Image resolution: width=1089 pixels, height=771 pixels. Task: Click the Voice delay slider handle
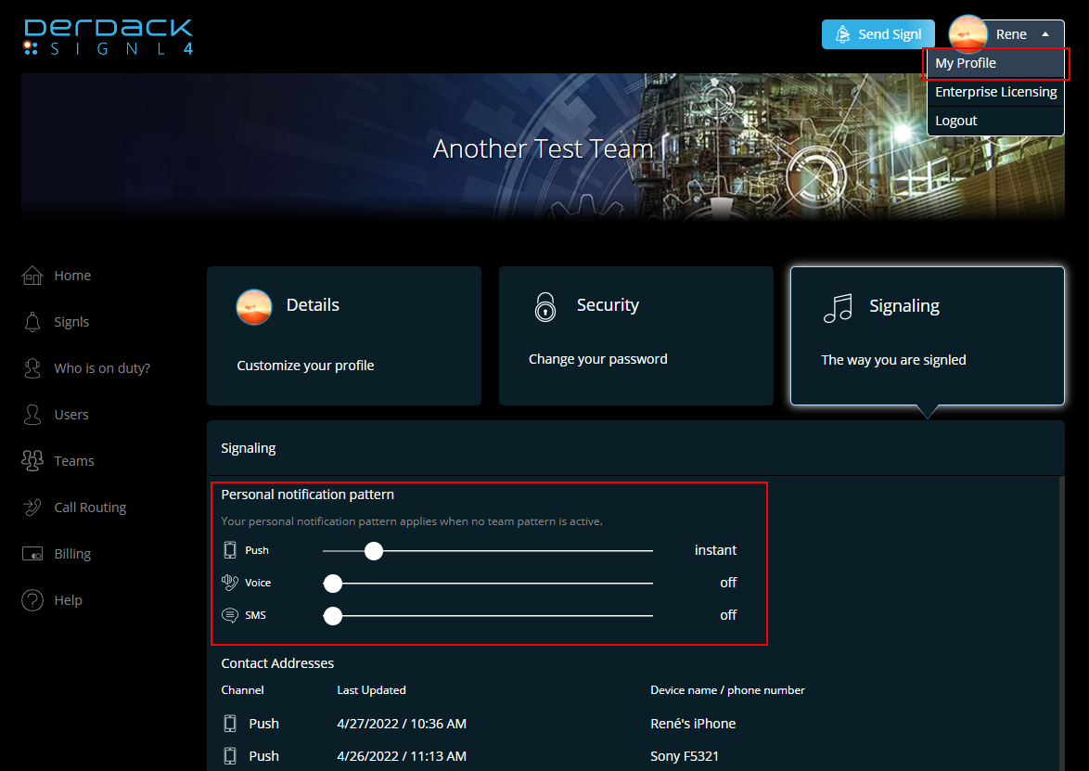coord(333,584)
